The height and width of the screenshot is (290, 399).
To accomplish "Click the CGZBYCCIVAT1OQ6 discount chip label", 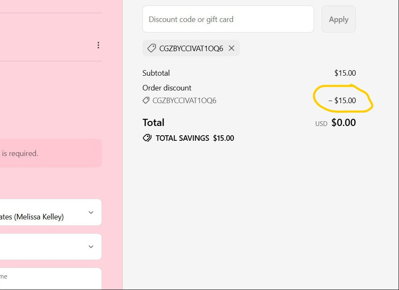I will tap(191, 48).
